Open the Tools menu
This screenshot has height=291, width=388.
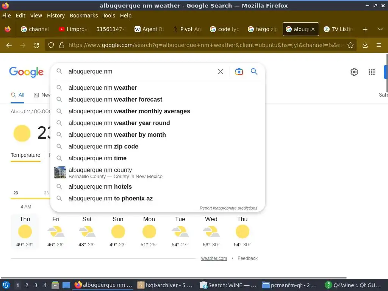point(109,16)
